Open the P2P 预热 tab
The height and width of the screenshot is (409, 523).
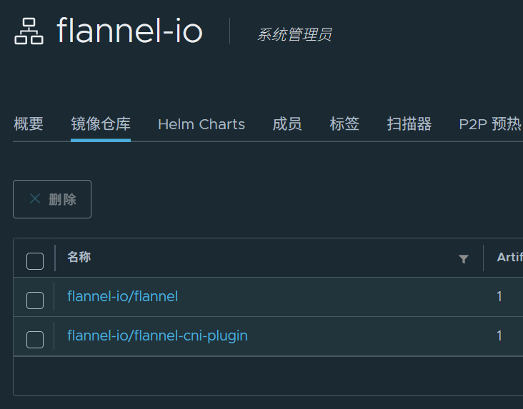point(490,124)
